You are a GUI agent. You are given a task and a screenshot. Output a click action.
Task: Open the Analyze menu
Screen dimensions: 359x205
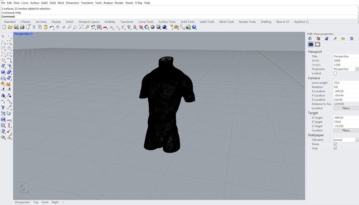tap(108, 3)
